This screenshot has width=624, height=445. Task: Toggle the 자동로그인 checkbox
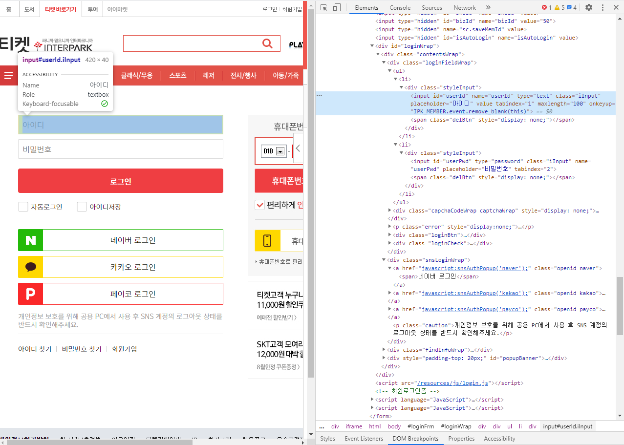(x=23, y=207)
